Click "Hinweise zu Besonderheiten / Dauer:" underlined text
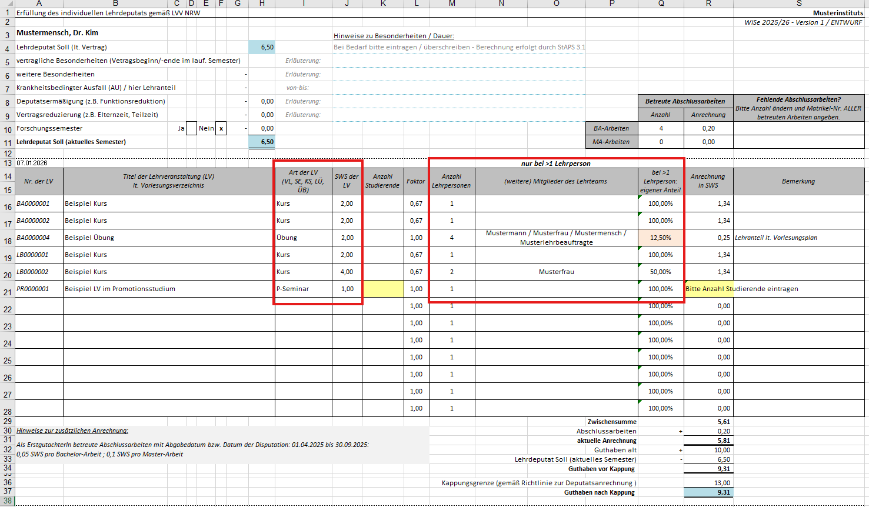 pyautogui.click(x=394, y=36)
